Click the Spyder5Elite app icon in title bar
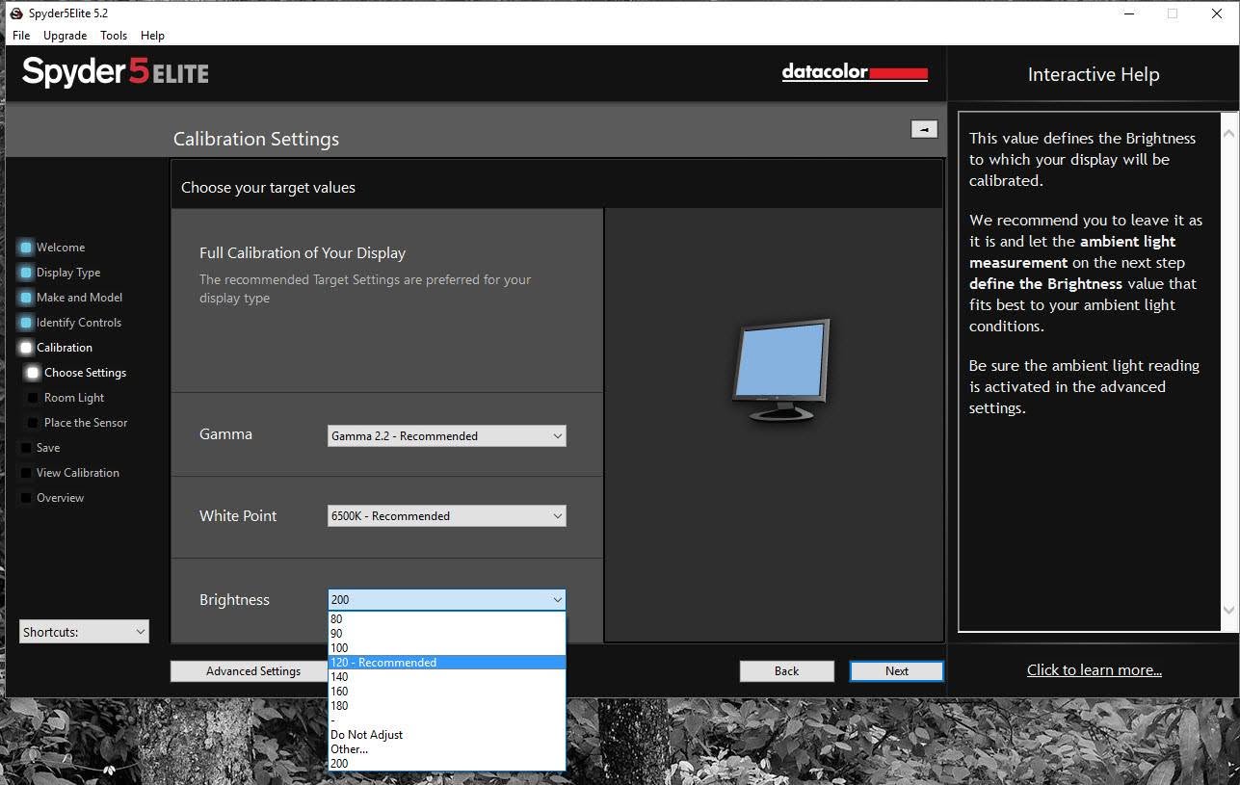 coord(15,13)
